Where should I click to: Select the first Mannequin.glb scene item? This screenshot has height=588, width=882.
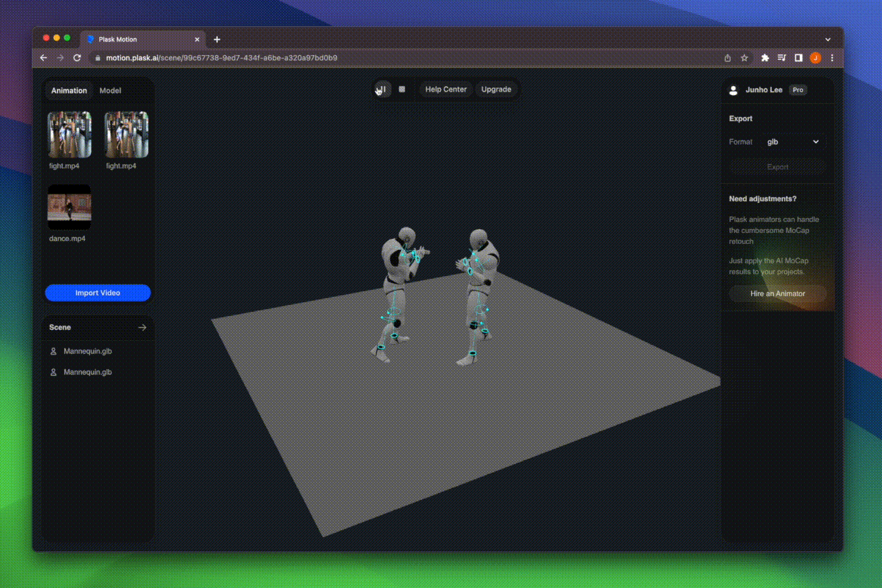pos(88,351)
